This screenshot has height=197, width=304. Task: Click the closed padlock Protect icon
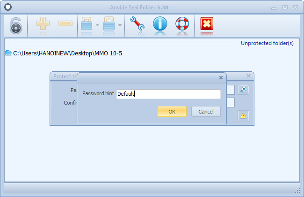tap(87, 24)
